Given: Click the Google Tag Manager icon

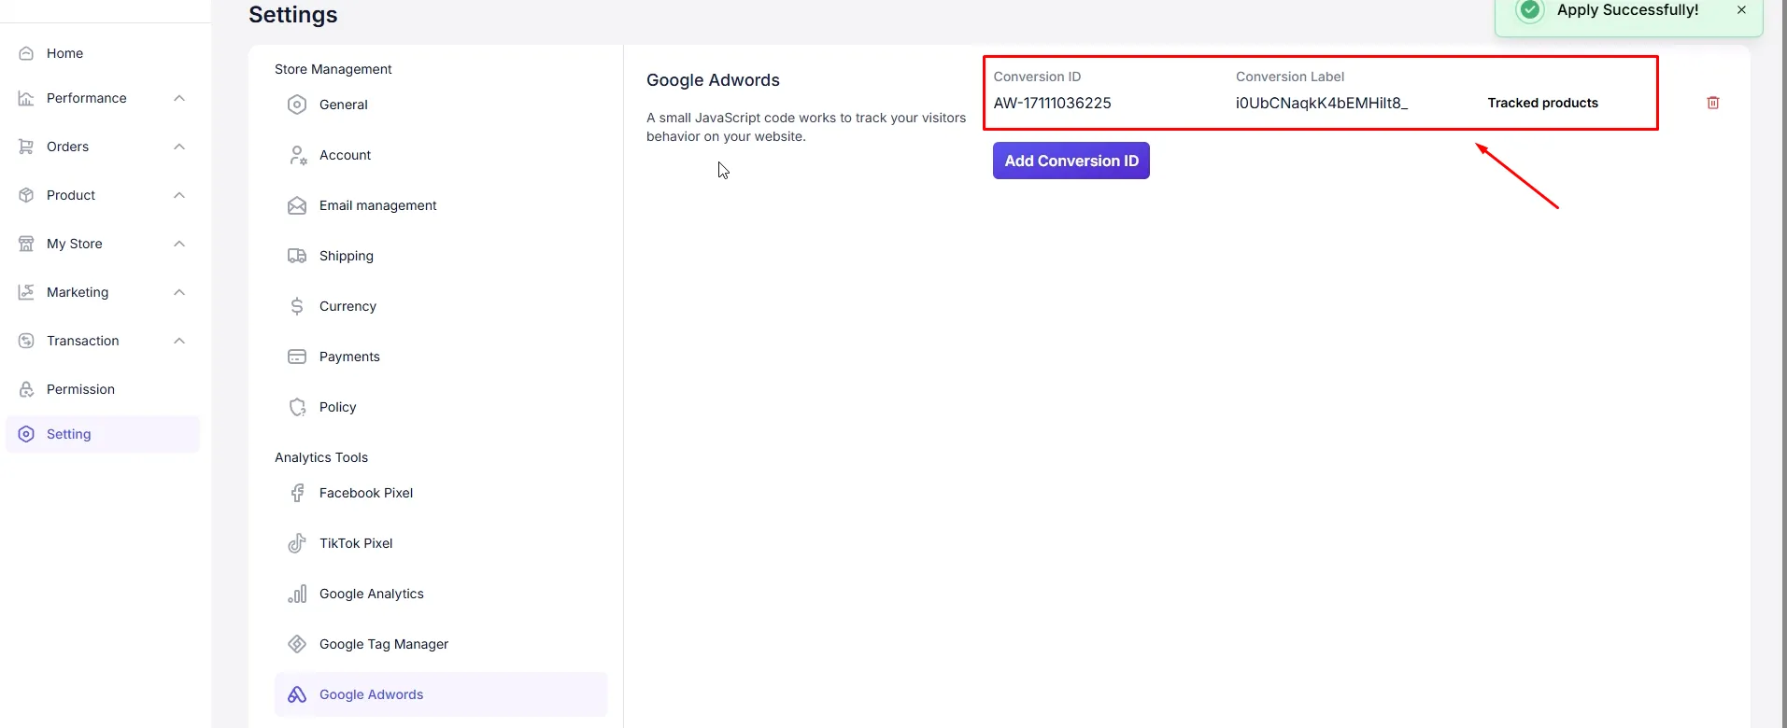Looking at the screenshot, I should click(297, 644).
